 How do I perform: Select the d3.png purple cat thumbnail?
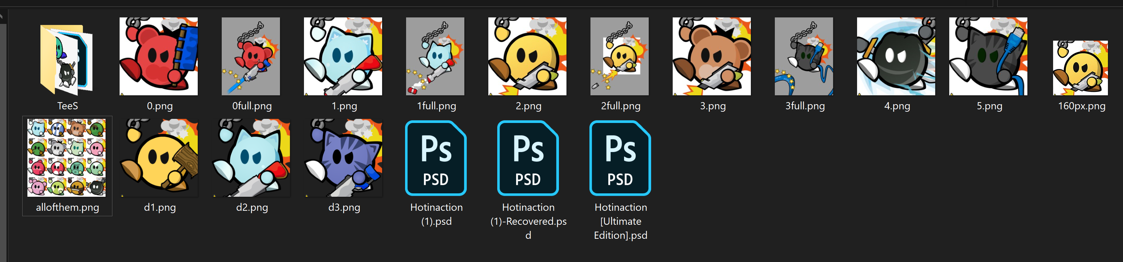343,158
